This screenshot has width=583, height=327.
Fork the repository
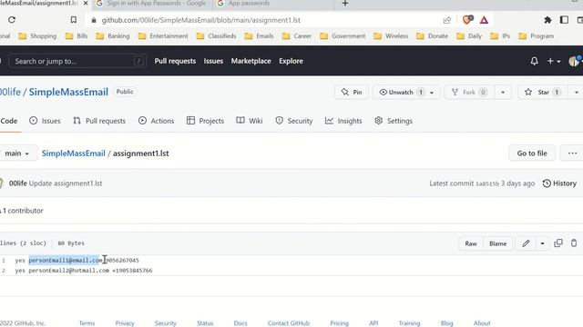click(x=469, y=93)
